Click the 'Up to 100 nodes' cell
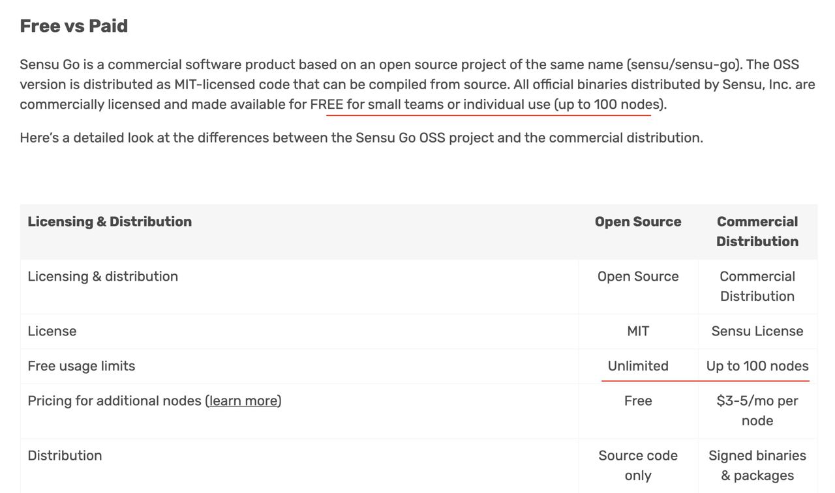Viewport: 835px width, 493px height. [757, 366]
